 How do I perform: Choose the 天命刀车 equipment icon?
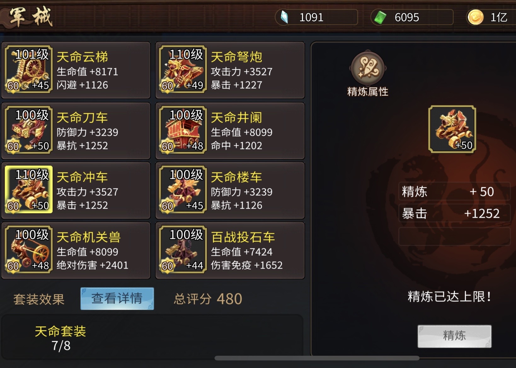point(29,130)
